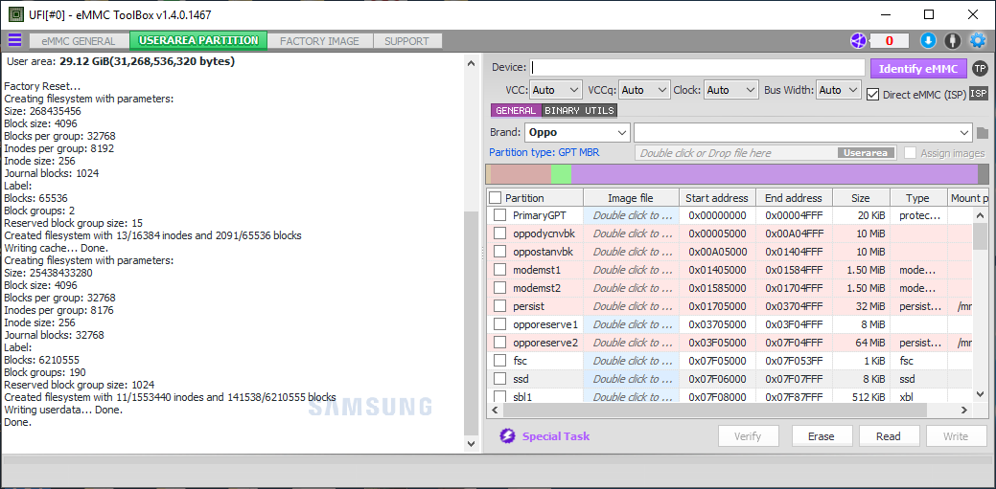996x489 pixels.
Task: Click the app chip icon in title bar
Action: [x=16, y=14]
